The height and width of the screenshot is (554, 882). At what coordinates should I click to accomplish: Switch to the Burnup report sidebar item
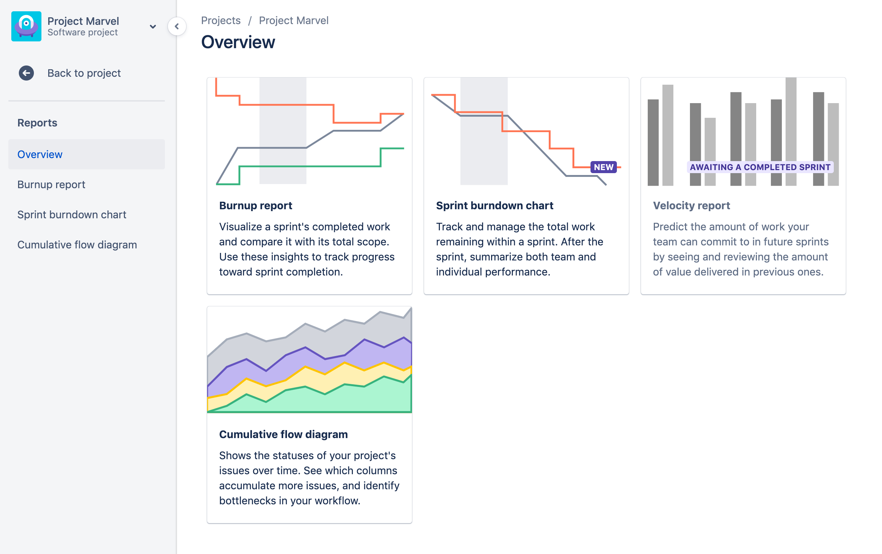(x=51, y=184)
